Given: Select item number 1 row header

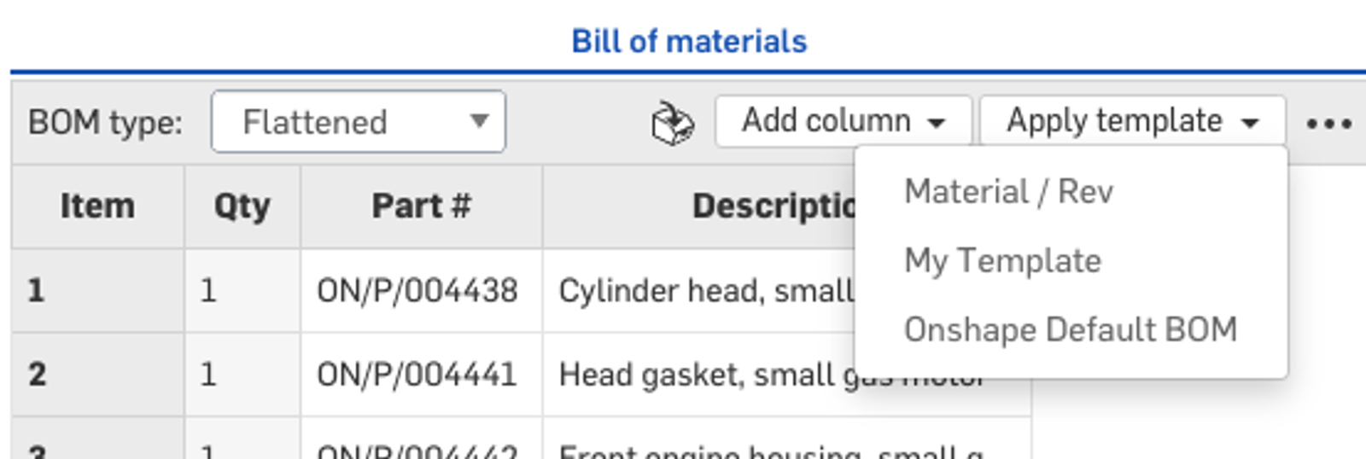Looking at the screenshot, I should (97, 291).
